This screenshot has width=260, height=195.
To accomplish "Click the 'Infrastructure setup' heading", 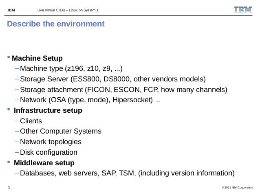I will click(48, 110).
